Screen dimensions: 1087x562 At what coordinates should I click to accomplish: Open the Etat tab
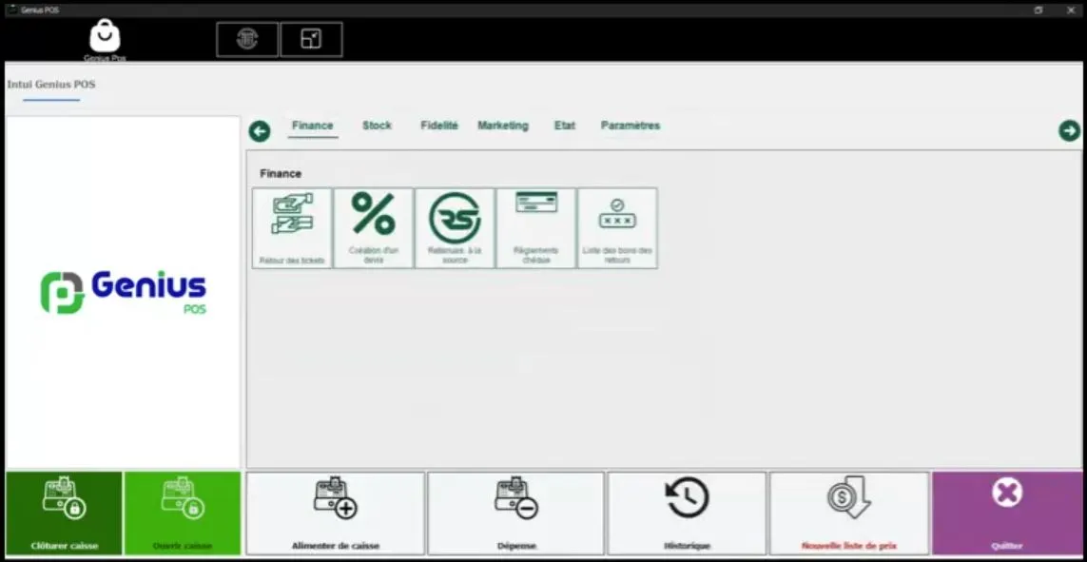pyautogui.click(x=564, y=126)
